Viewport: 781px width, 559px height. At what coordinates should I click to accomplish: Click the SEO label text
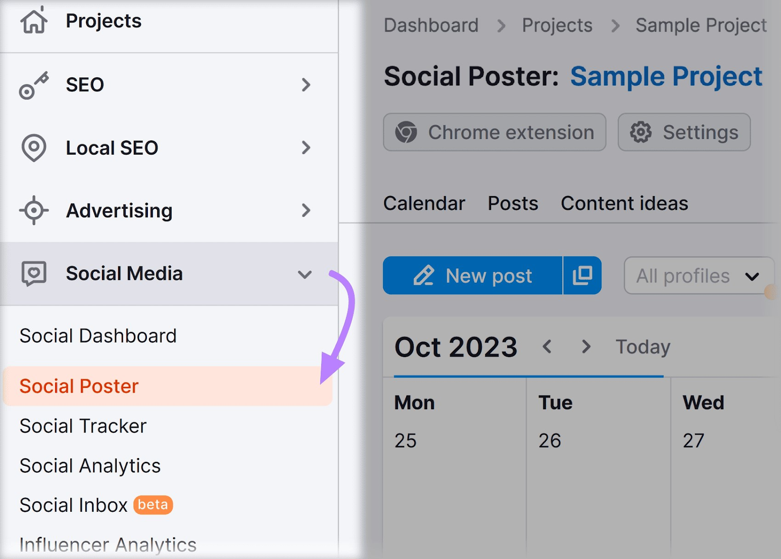85,85
